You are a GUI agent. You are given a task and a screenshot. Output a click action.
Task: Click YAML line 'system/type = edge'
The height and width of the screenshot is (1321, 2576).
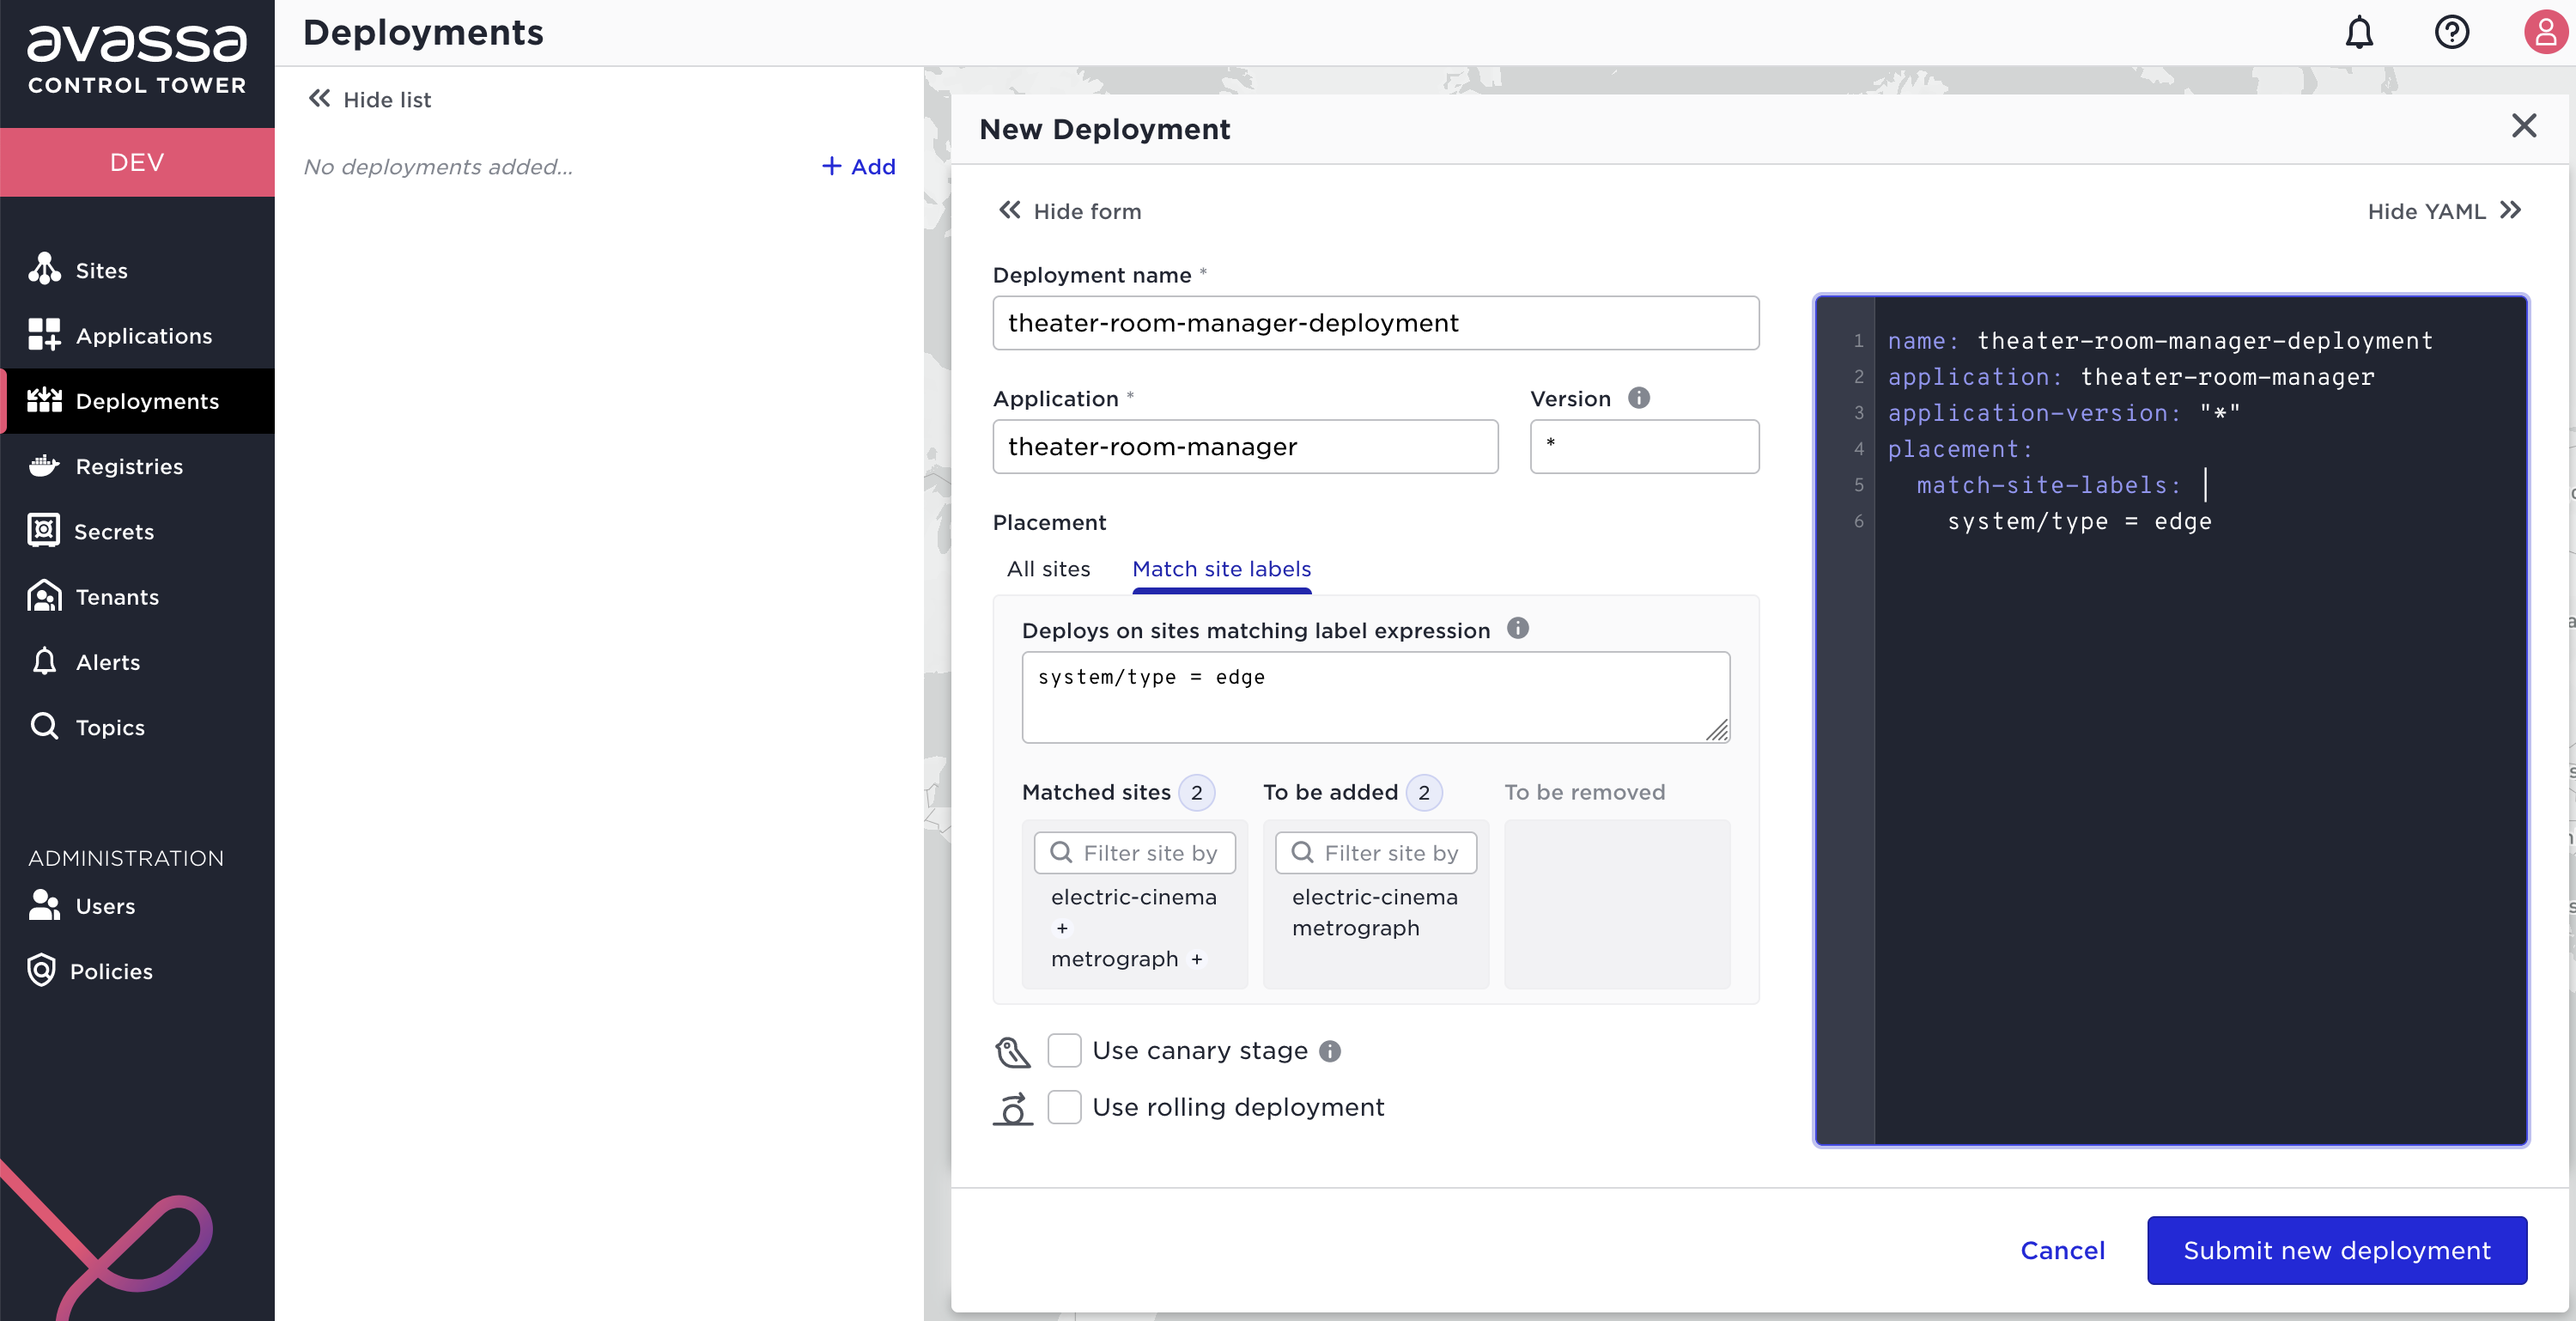pyautogui.click(x=2079, y=521)
